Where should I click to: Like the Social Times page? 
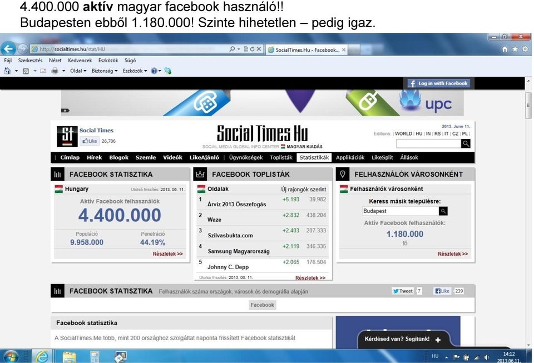click(x=90, y=141)
